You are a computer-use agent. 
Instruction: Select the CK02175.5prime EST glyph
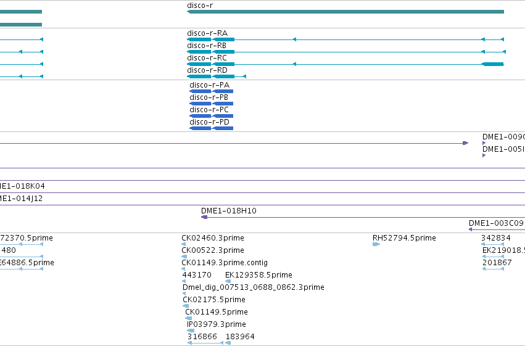186,306
